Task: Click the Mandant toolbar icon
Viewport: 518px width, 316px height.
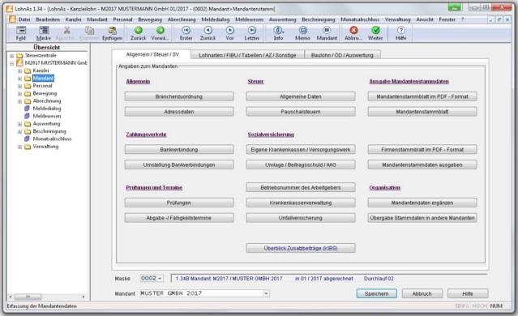Action: (x=327, y=30)
